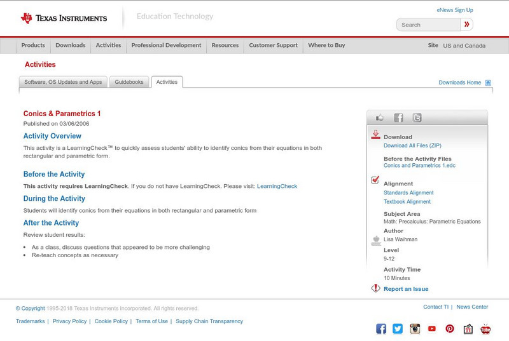Open the footer Twitter icon
Image resolution: width=509 pixels, height=341 pixels.
[x=398, y=329]
